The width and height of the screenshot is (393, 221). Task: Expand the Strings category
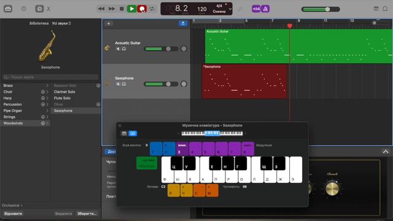click(47, 117)
